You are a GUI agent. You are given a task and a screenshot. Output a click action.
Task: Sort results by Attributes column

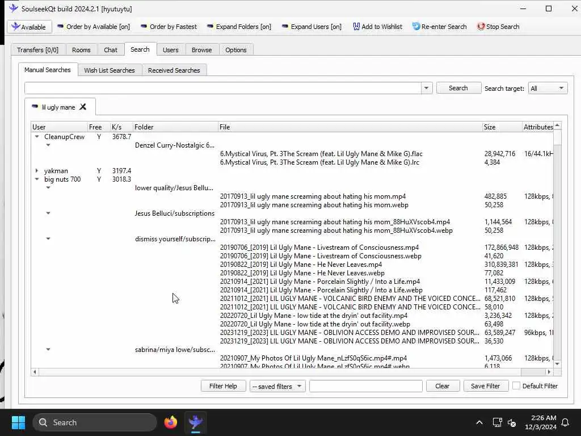click(538, 127)
